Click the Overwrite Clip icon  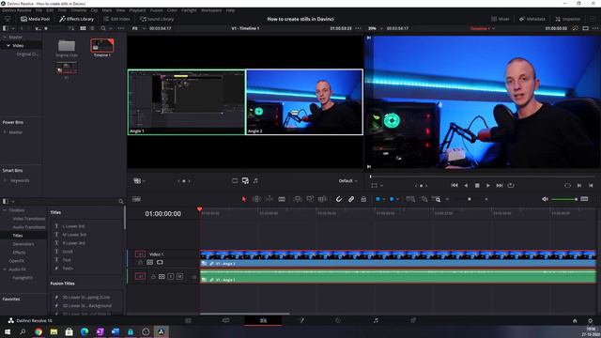(x=310, y=199)
